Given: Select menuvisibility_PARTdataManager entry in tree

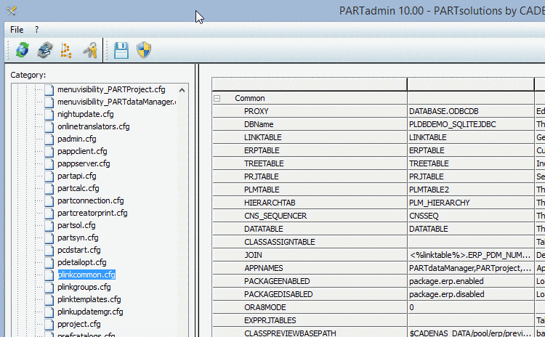Looking at the screenshot, I should point(117,102).
